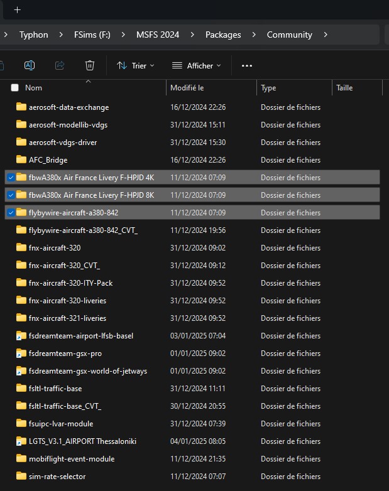Select the fbwA380x Air France Livery F-HPJD 8K name
This screenshot has width=389, height=491.
point(91,195)
